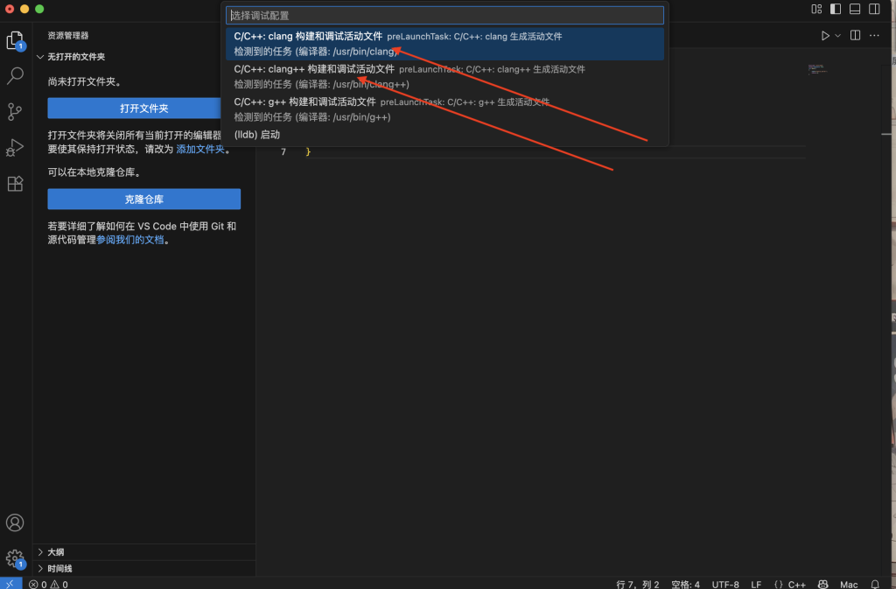Expand the 大纲 outline section
The height and width of the screenshot is (589, 896).
55,552
